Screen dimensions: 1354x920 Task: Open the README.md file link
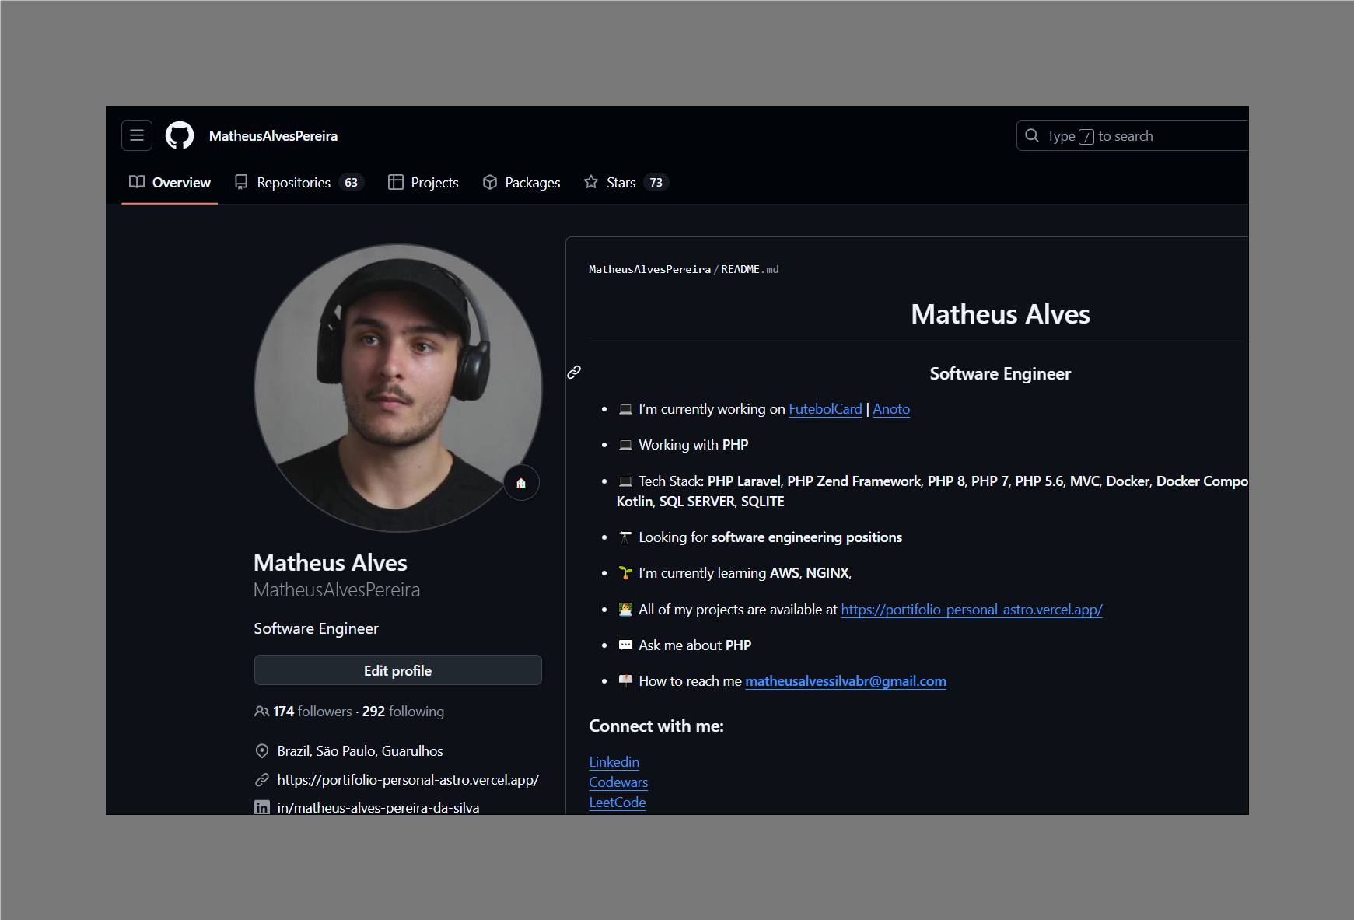click(750, 270)
